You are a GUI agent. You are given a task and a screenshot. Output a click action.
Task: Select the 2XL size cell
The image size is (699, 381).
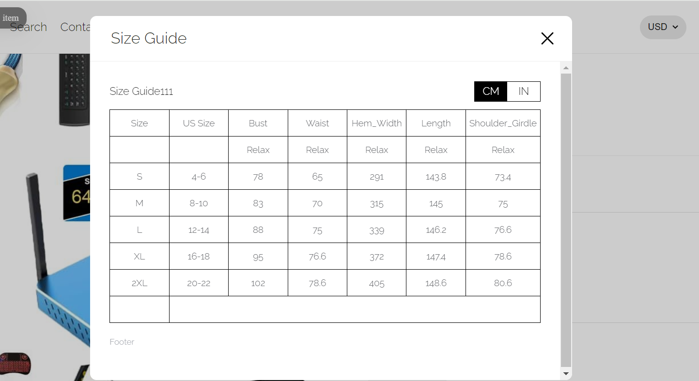pyautogui.click(x=140, y=283)
